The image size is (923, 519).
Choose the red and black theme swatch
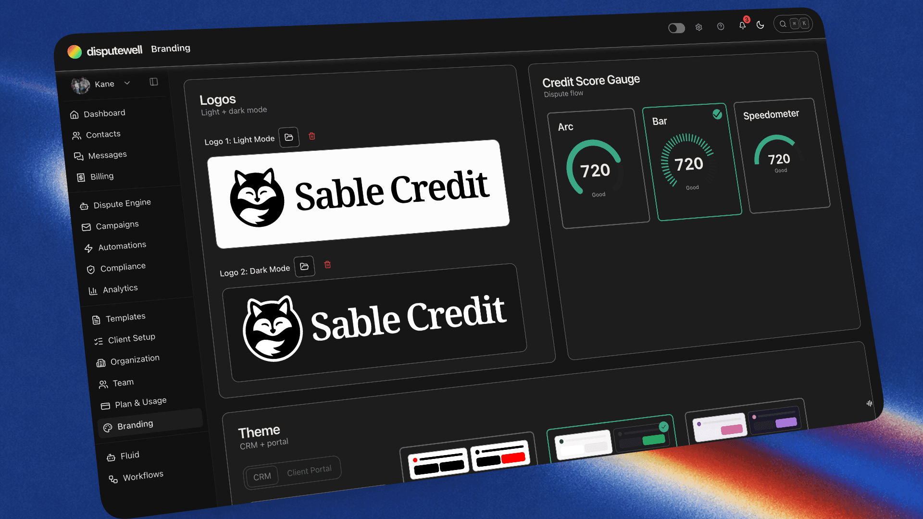(x=469, y=457)
